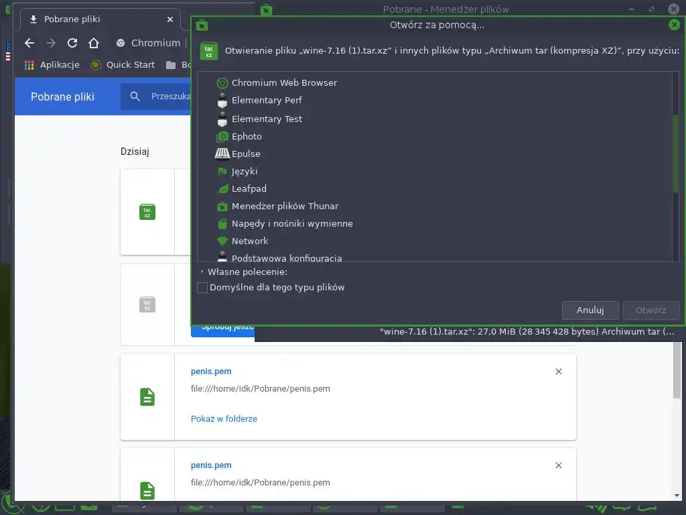Click the Pobrane pliki page heading
Screen dimensions: 686x515
(x=62, y=97)
